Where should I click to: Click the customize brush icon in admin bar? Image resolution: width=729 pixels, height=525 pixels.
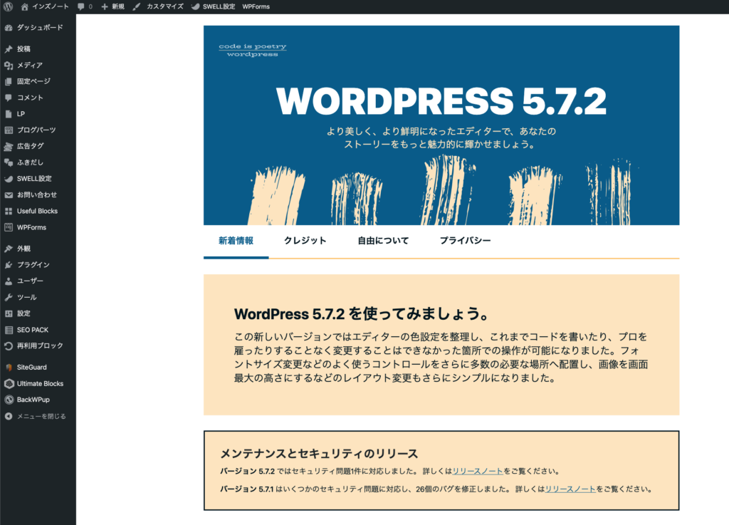[x=136, y=6]
